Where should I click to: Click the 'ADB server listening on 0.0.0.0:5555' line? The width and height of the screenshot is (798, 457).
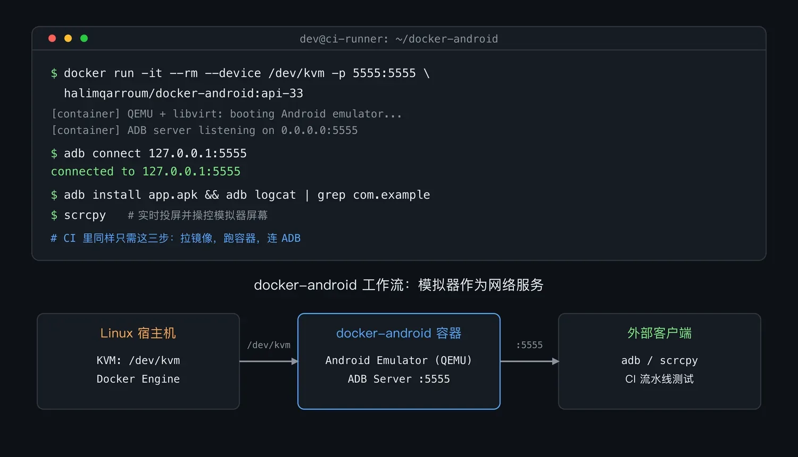pyautogui.click(x=204, y=130)
